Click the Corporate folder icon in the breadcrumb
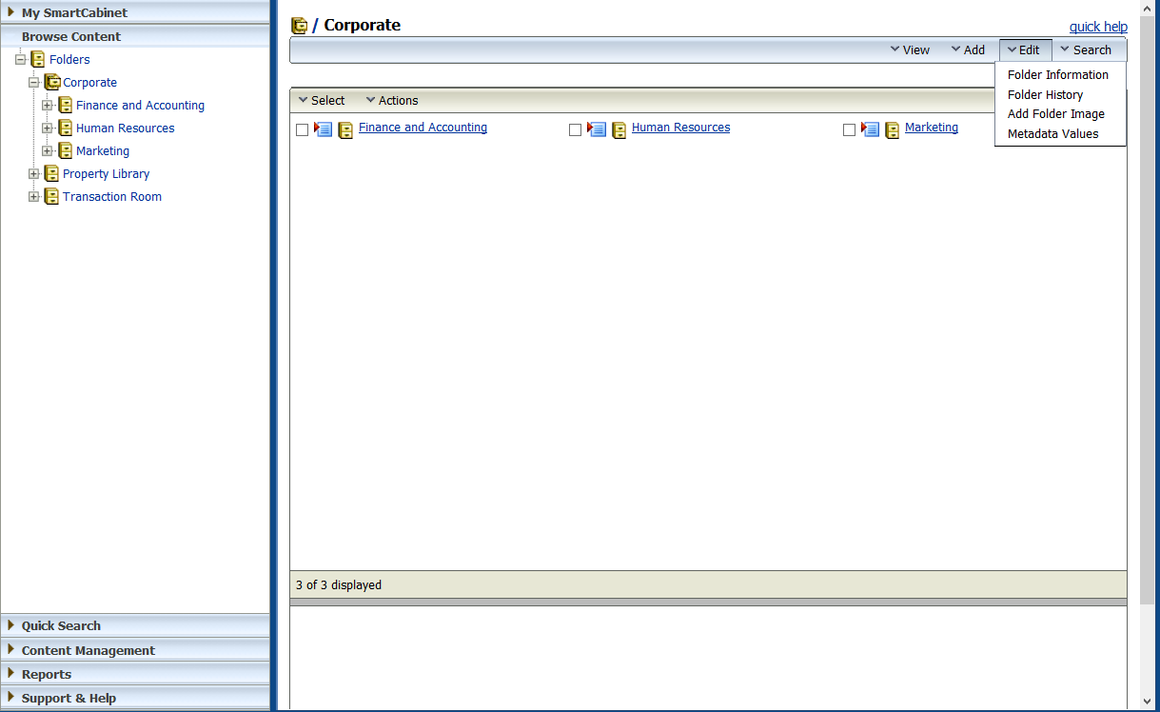 pos(300,25)
